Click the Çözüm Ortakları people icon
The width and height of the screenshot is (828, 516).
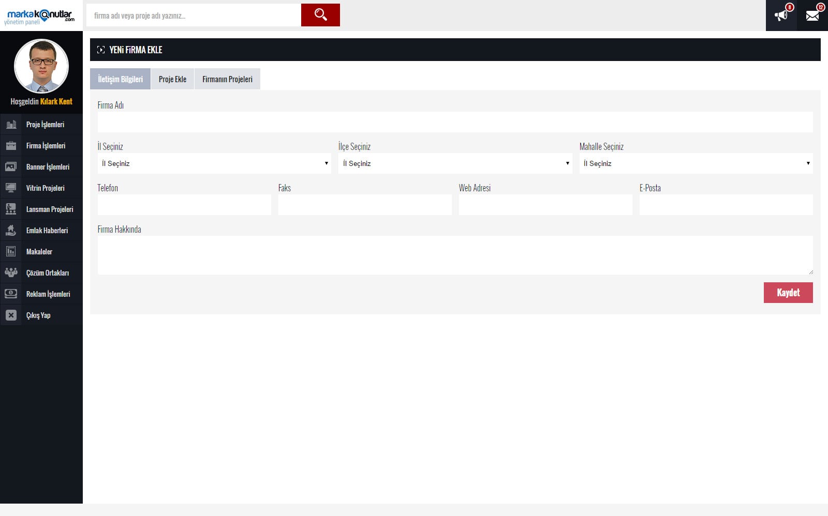[x=11, y=272]
